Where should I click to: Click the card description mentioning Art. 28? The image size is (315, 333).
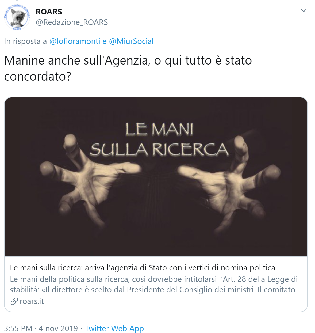click(x=156, y=285)
